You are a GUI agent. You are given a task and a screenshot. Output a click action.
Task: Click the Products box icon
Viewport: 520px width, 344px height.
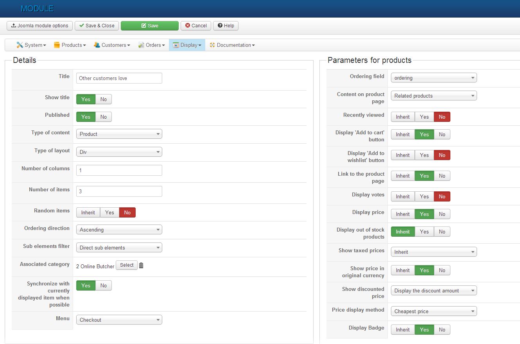pos(57,45)
